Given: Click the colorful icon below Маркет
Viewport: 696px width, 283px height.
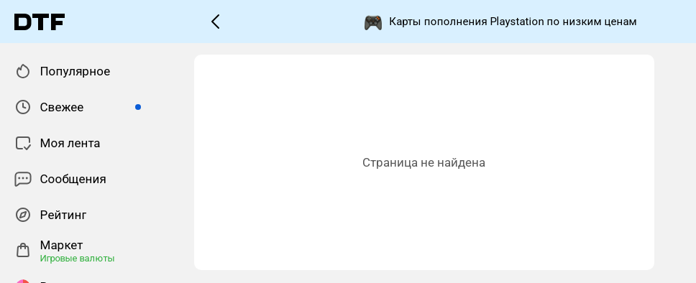Looking at the screenshot, I should pyautogui.click(x=22, y=281).
